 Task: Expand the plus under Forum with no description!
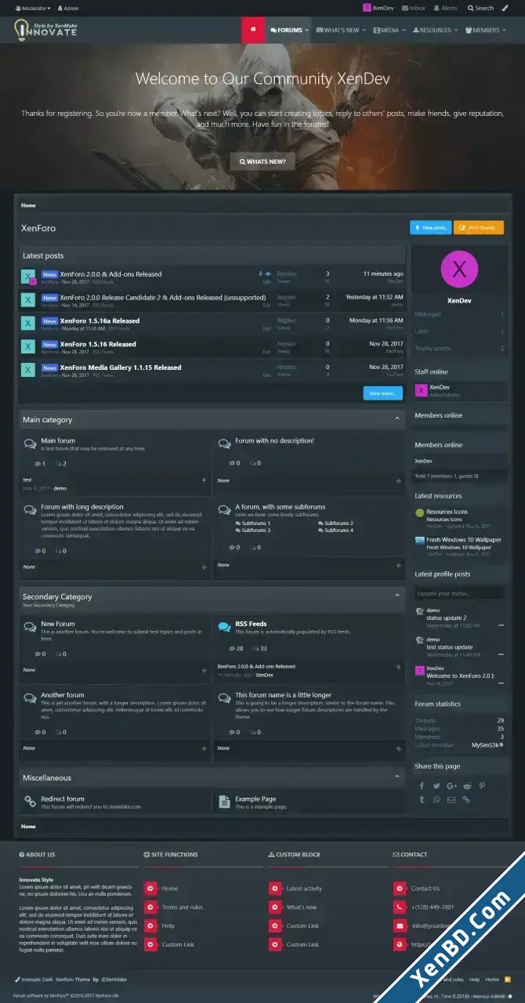399,480
